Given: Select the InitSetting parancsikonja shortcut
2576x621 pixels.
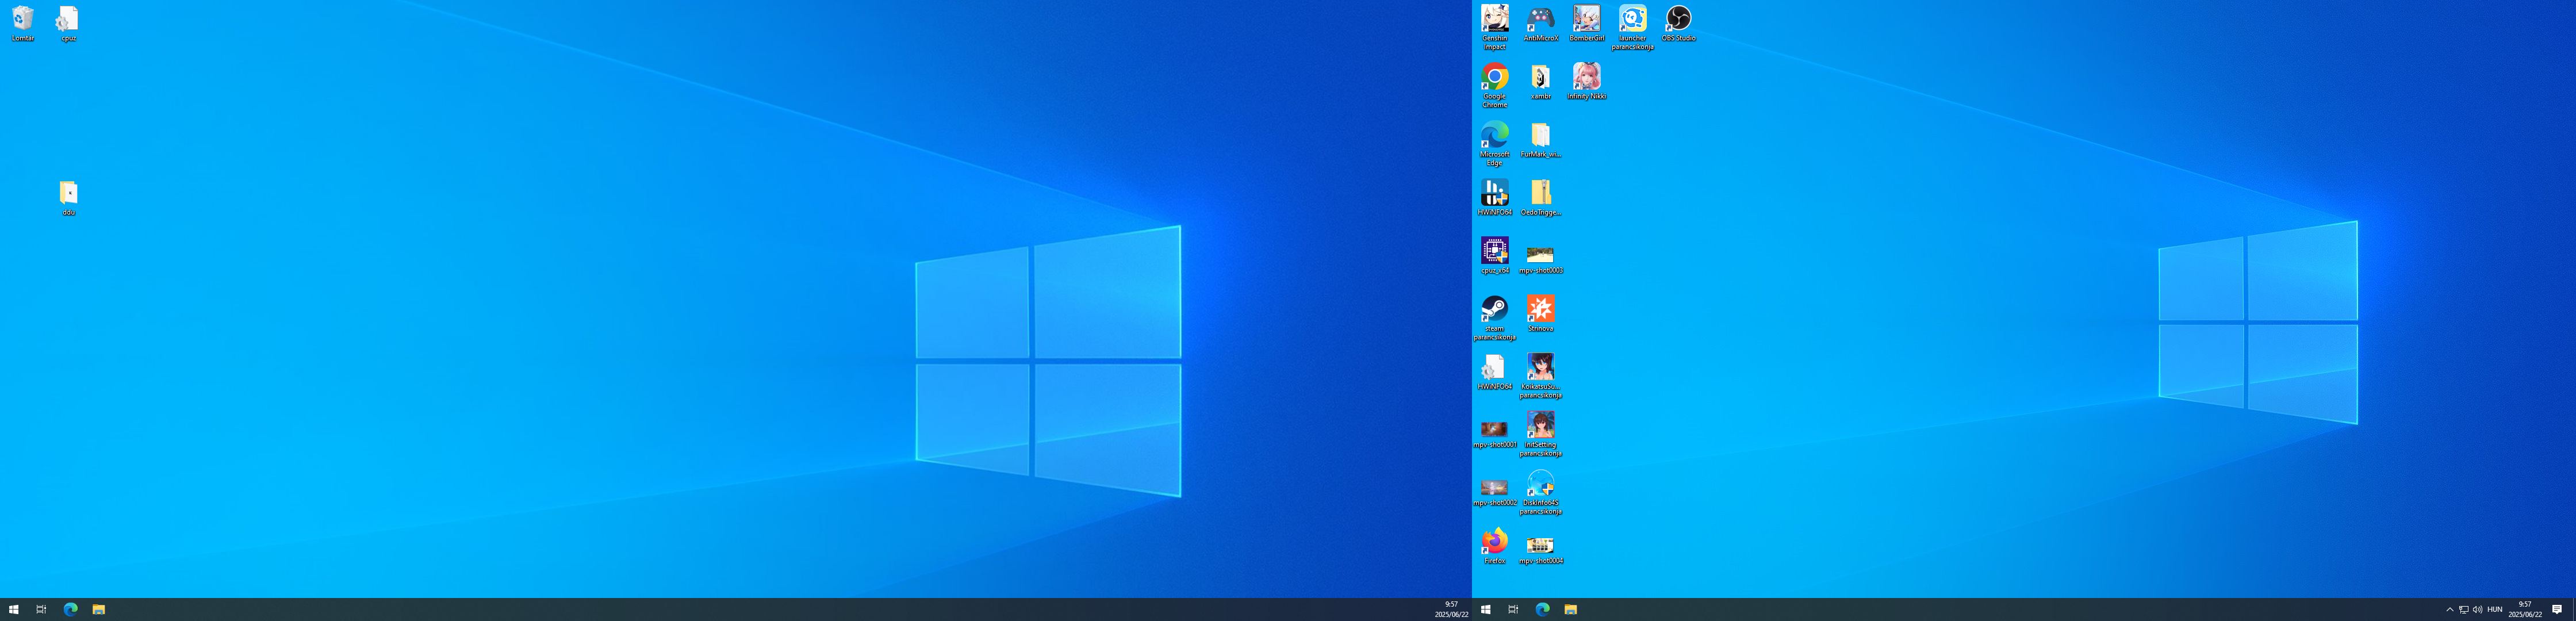Looking at the screenshot, I should pyautogui.click(x=1541, y=434).
